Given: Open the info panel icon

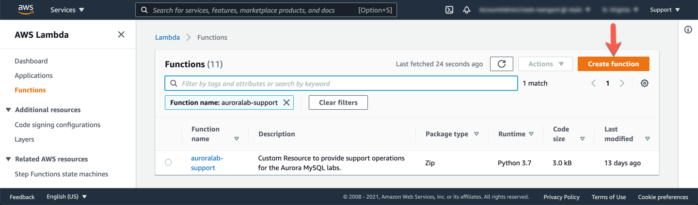Looking at the screenshot, I should pos(688,30).
